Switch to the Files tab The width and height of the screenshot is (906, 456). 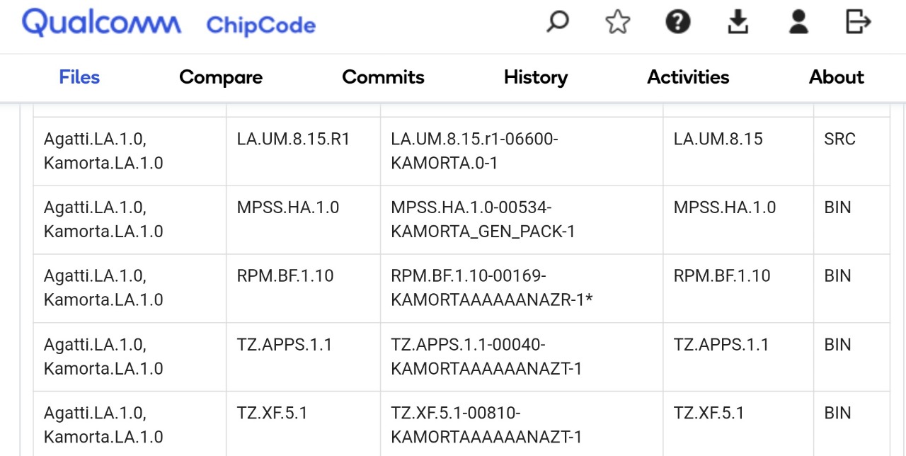pyautogui.click(x=79, y=77)
